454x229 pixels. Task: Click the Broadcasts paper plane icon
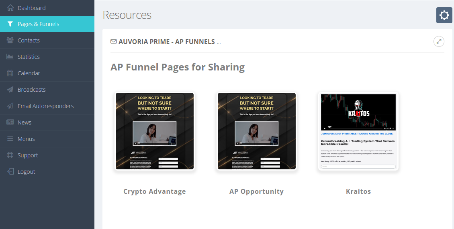coord(10,89)
